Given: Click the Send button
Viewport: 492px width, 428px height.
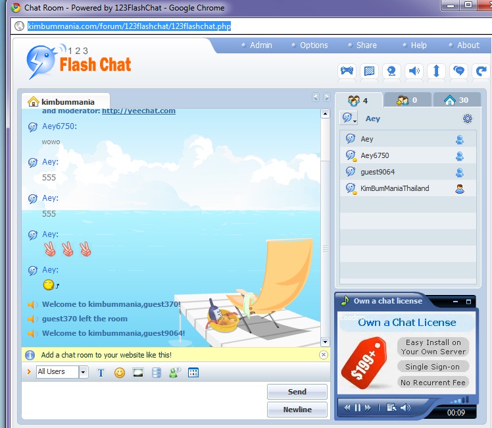Looking at the screenshot, I should [297, 392].
